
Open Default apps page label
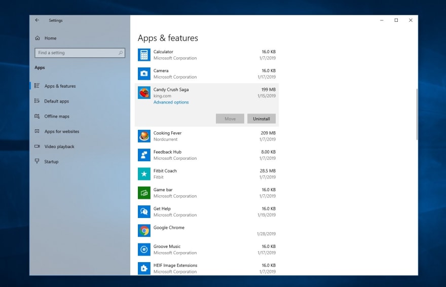click(x=57, y=101)
